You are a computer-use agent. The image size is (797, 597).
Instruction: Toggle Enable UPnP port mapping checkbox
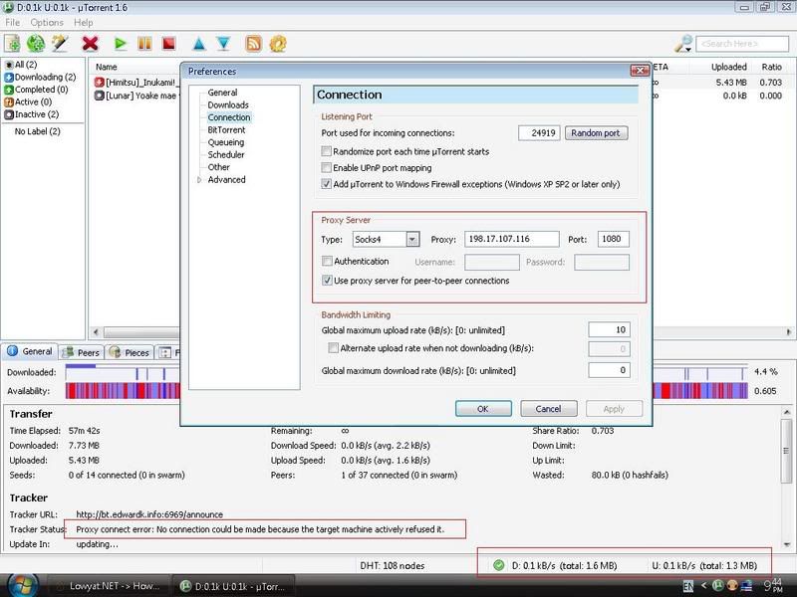(x=327, y=168)
